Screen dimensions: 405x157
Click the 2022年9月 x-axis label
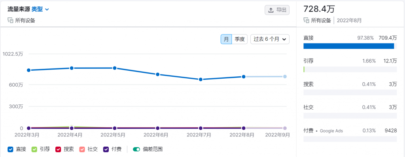tap(278, 134)
